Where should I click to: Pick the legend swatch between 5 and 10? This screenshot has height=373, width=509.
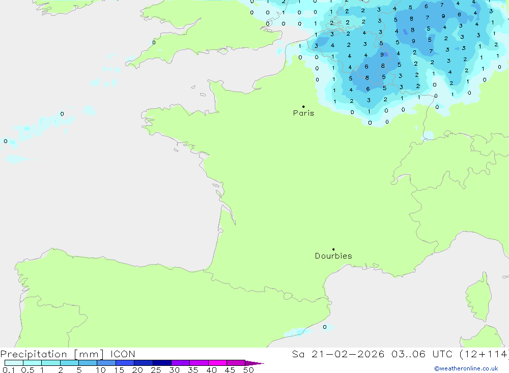pyautogui.click(x=88, y=363)
